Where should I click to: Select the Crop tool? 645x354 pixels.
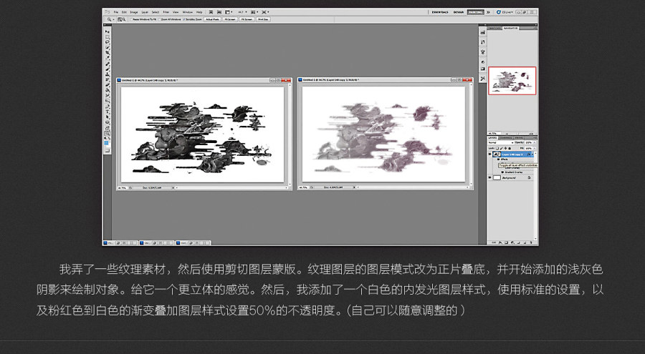[x=107, y=51]
